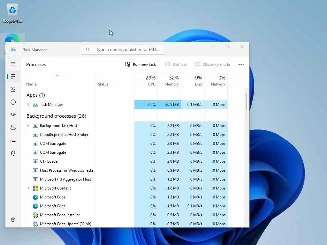Focus the name, publisher, or PID search field
Screen dimensions: 327x245
[123, 49]
